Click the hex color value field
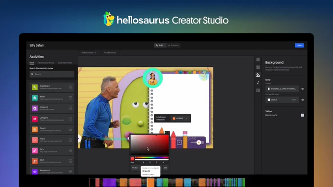The image size is (333, 187). 135,168
